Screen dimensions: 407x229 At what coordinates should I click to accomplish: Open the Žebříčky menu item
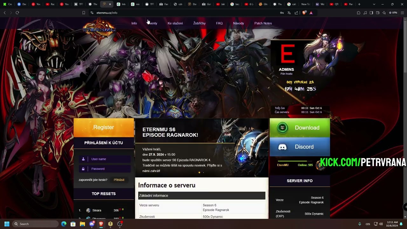[199, 23]
